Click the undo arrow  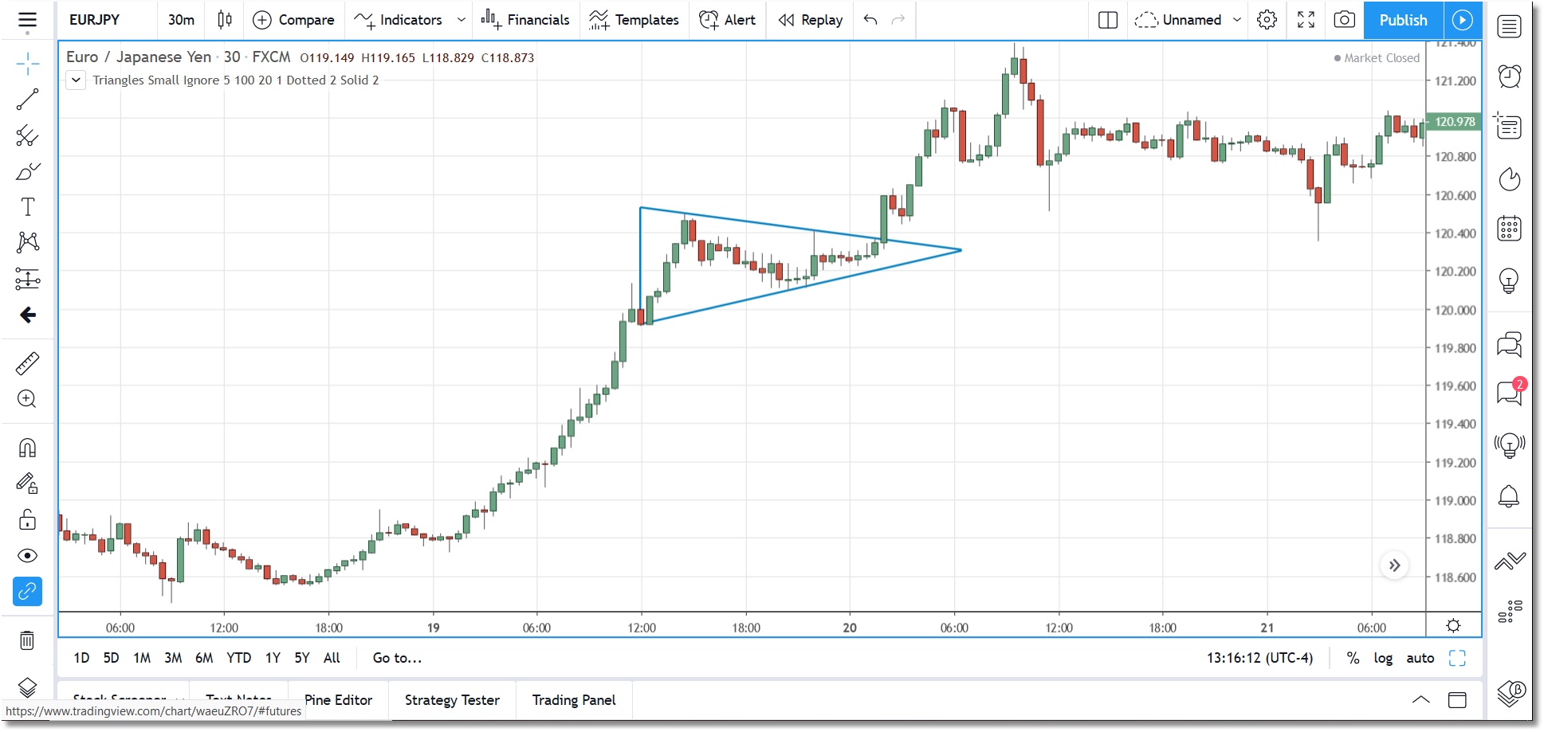[x=870, y=20]
